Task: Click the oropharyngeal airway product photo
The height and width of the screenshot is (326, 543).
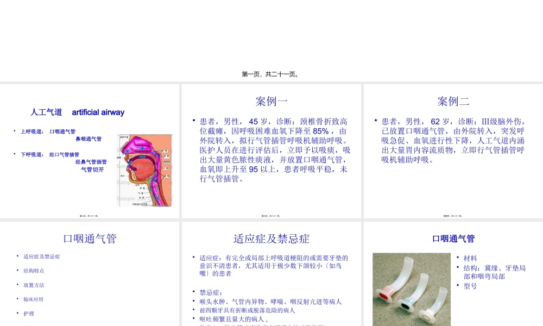Action: tap(412, 289)
